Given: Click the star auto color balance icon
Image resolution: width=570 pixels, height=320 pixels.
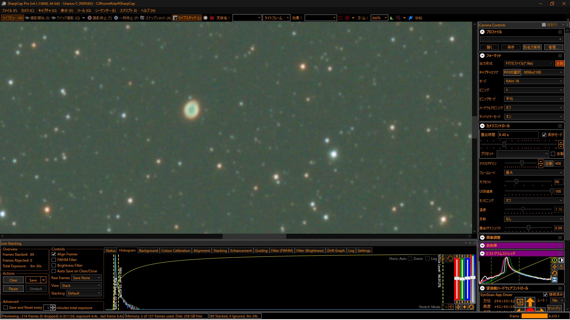Looking at the screenshot, I should [x=465, y=307].
